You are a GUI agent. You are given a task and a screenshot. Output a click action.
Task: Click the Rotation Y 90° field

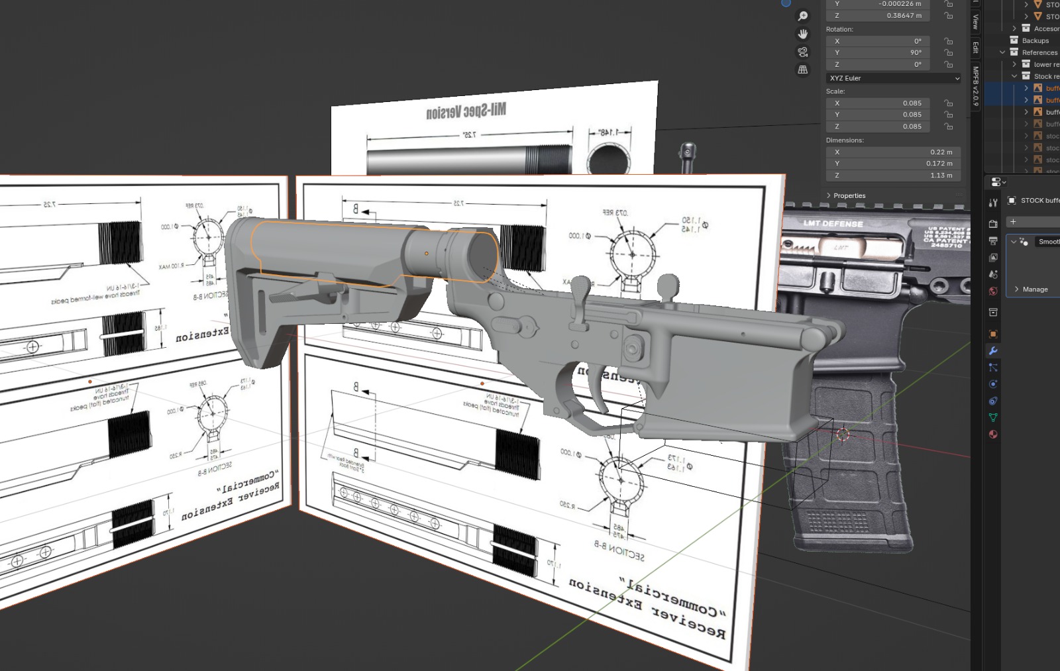pyautogui.click(x=878, y=52)
